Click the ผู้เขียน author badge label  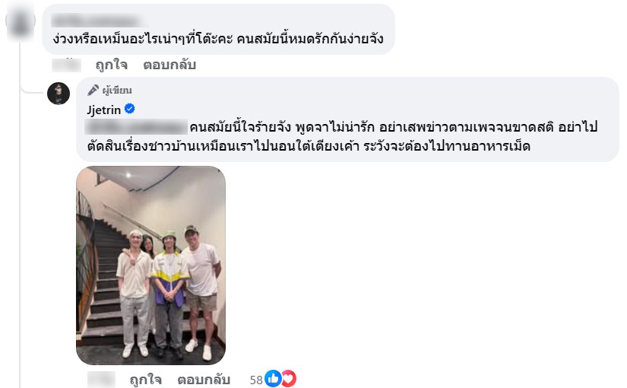[117, 91]
